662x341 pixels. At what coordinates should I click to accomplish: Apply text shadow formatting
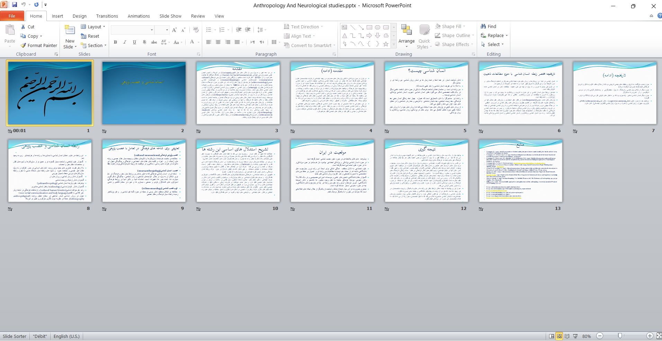pyautogui.click(x=144, y=42)
